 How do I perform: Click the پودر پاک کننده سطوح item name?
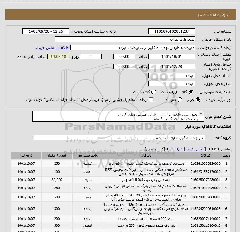point(146,225)
